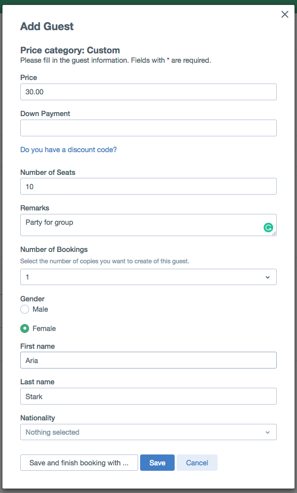
Task: Click the Remarks textarea resize handle
Action: 274,234
